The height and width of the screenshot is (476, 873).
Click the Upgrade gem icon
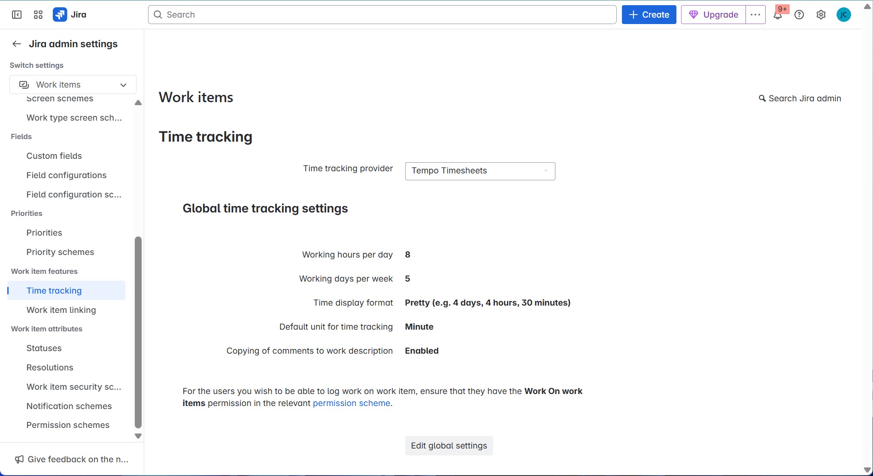tap(694, 14)
